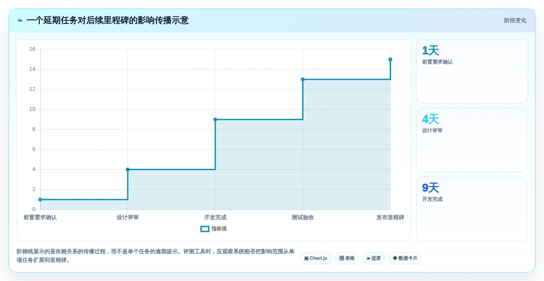Click the 阶段变化 label in header

tap(515, 20)
